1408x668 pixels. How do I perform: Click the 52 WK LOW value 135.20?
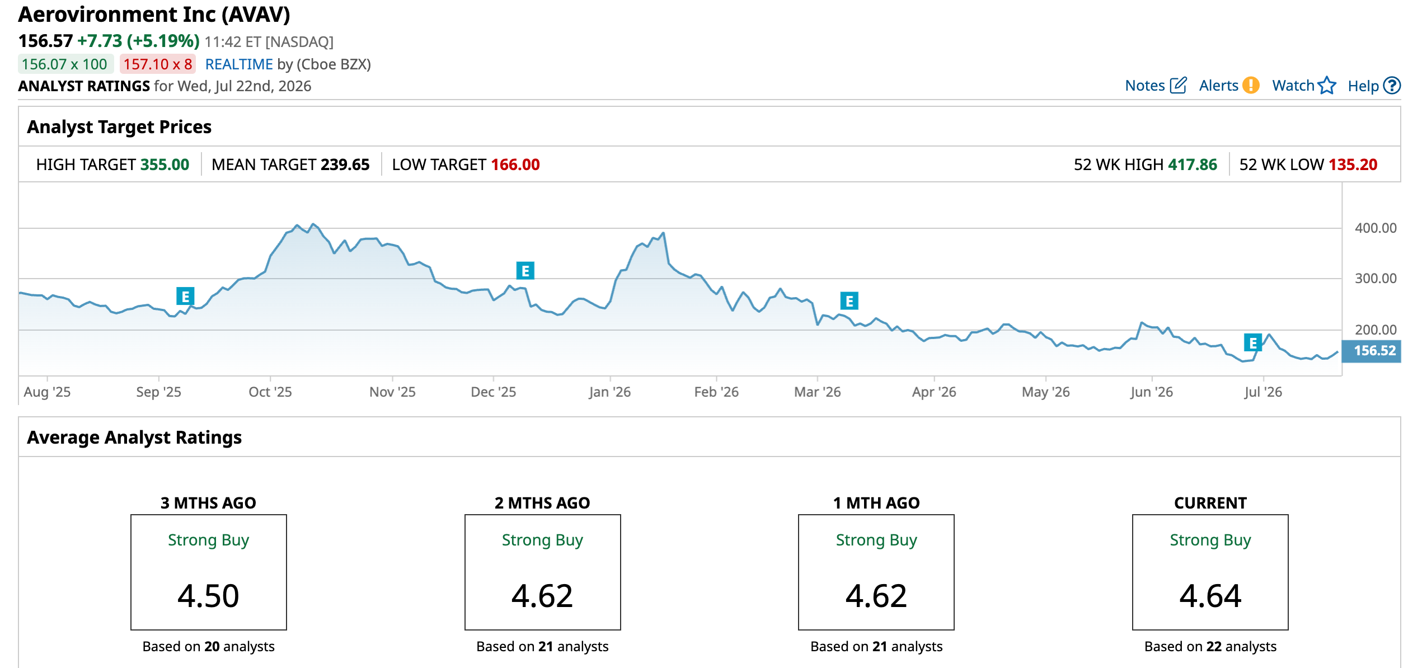[1353, 164]
